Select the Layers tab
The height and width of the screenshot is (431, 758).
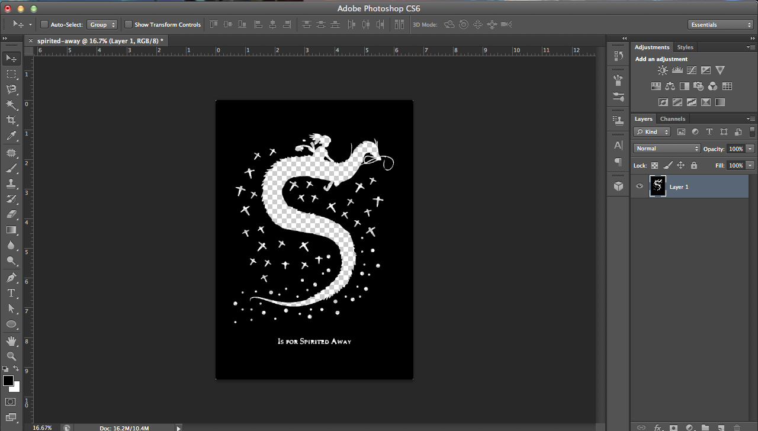click(643, 118)
